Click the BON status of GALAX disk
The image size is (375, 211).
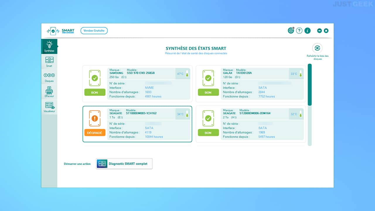(x=208, y=92)
